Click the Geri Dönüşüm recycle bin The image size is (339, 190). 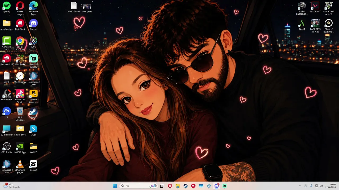[x=20, y=114]
